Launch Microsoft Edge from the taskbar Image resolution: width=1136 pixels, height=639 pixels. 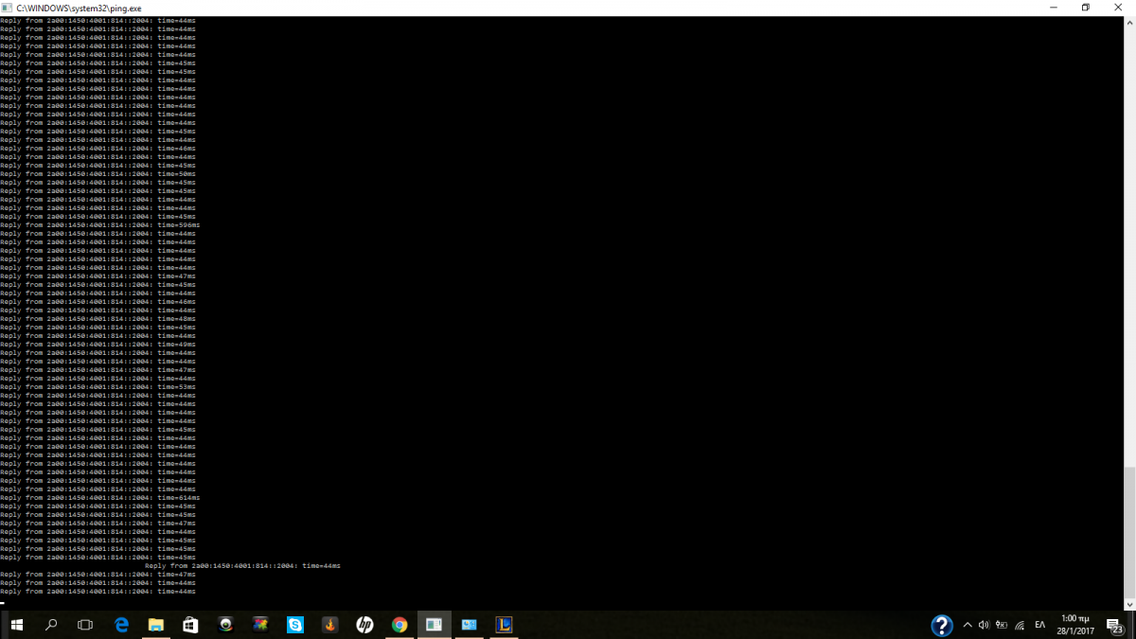point(121,625)
